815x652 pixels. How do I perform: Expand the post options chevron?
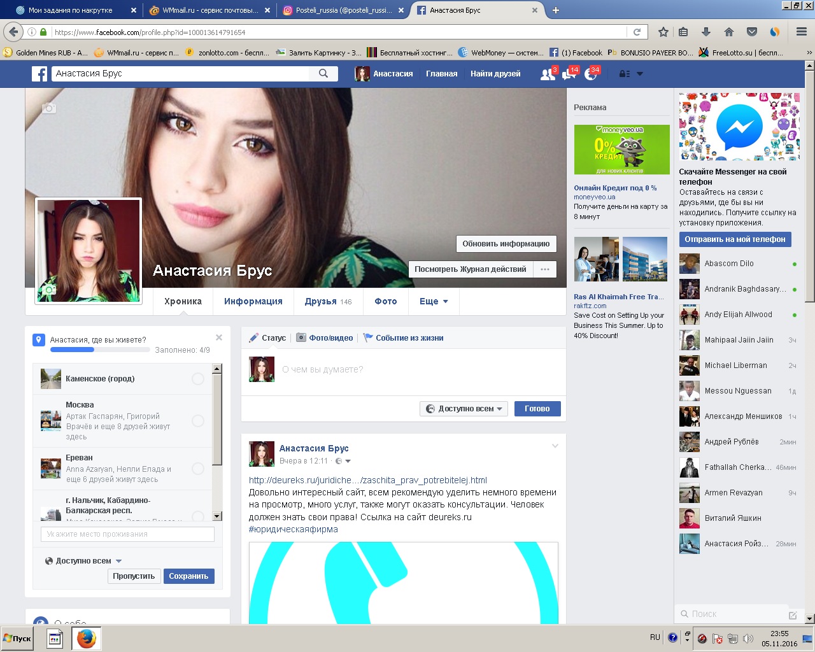[x=555, y=446]
